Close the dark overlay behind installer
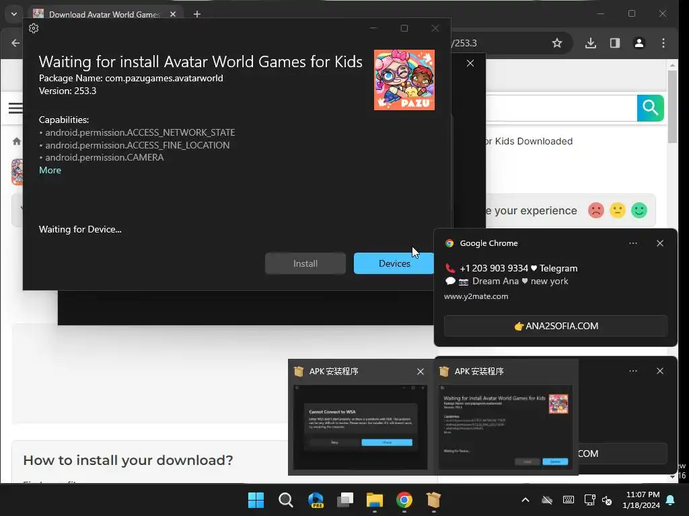This screenshot has height=516, width=689. [x=470, y=63]
